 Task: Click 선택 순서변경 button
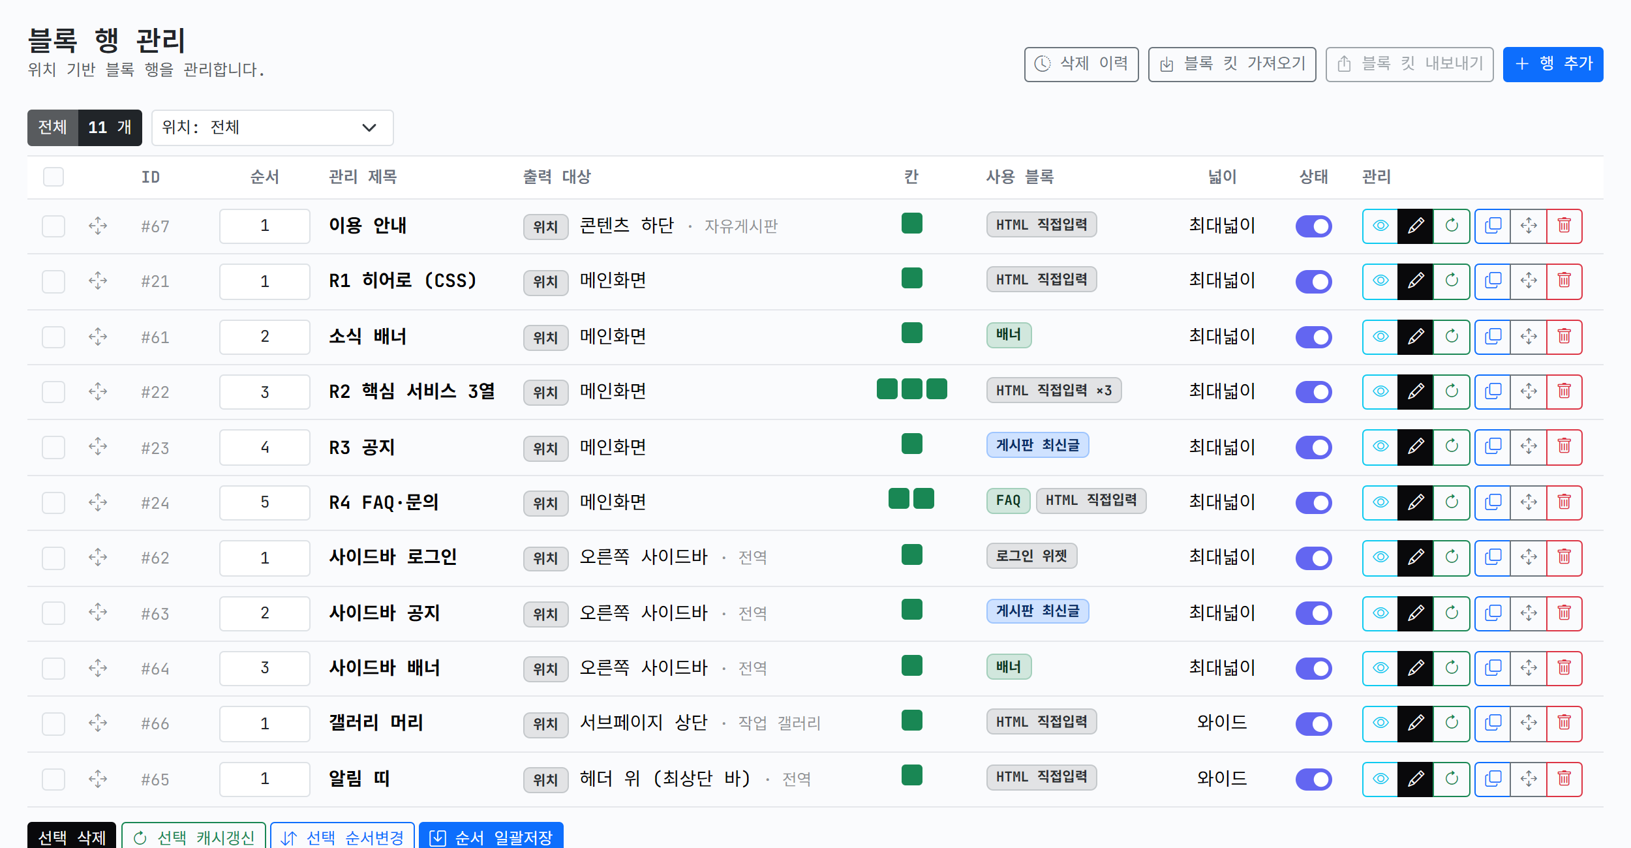(x=343, y=836)
